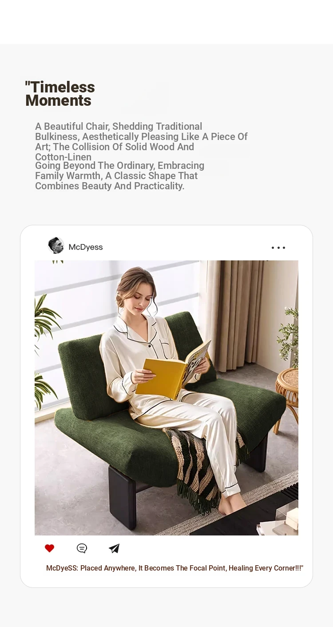Share the post using the paper plane icon
Viewport: 333px width, 627px height.
point(114,548)
